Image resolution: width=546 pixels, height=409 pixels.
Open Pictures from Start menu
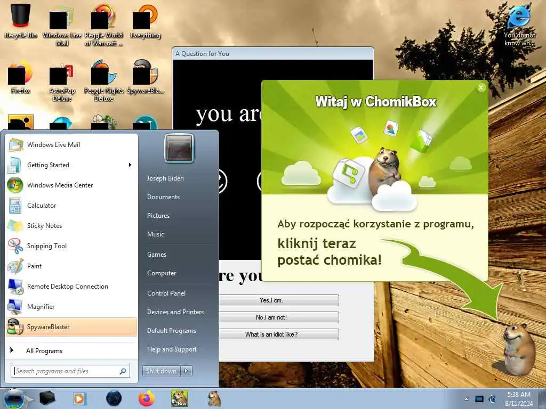pyautogui.click(x=158, y=216)
